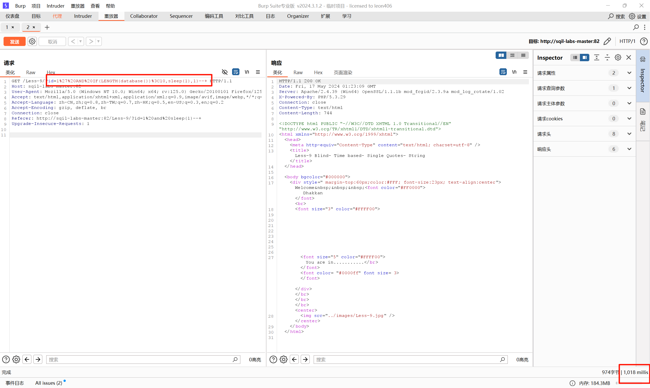Open send settings gear next to 发送
Viewport: 650px width, 388px height.
point(32,42)
